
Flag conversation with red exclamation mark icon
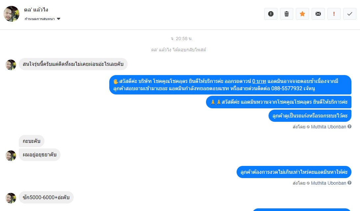(334, 14)
